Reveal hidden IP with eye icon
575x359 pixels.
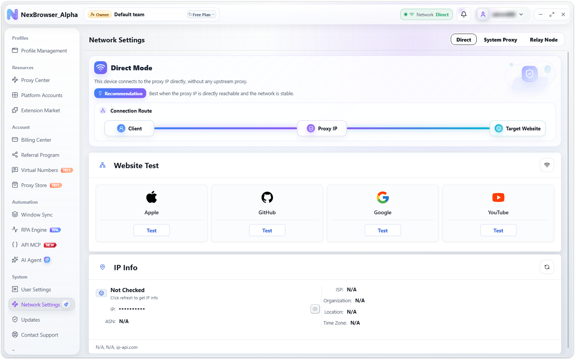click(315, 309)
